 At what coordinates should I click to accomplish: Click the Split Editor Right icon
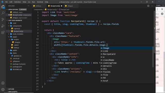tap(148, 6)
